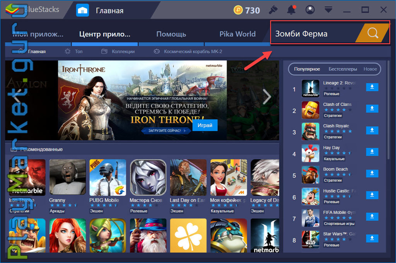Open Clash Royale app icon
This screenshot has width=396, height=263.
coord(311,132)
